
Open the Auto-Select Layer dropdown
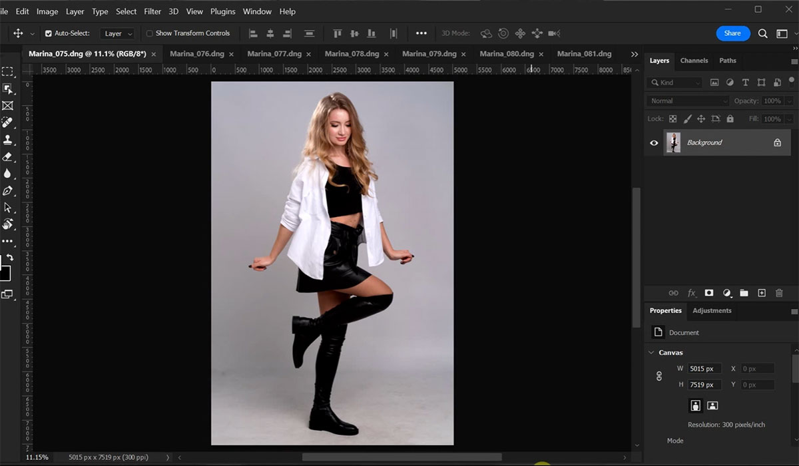pos(118,33)
